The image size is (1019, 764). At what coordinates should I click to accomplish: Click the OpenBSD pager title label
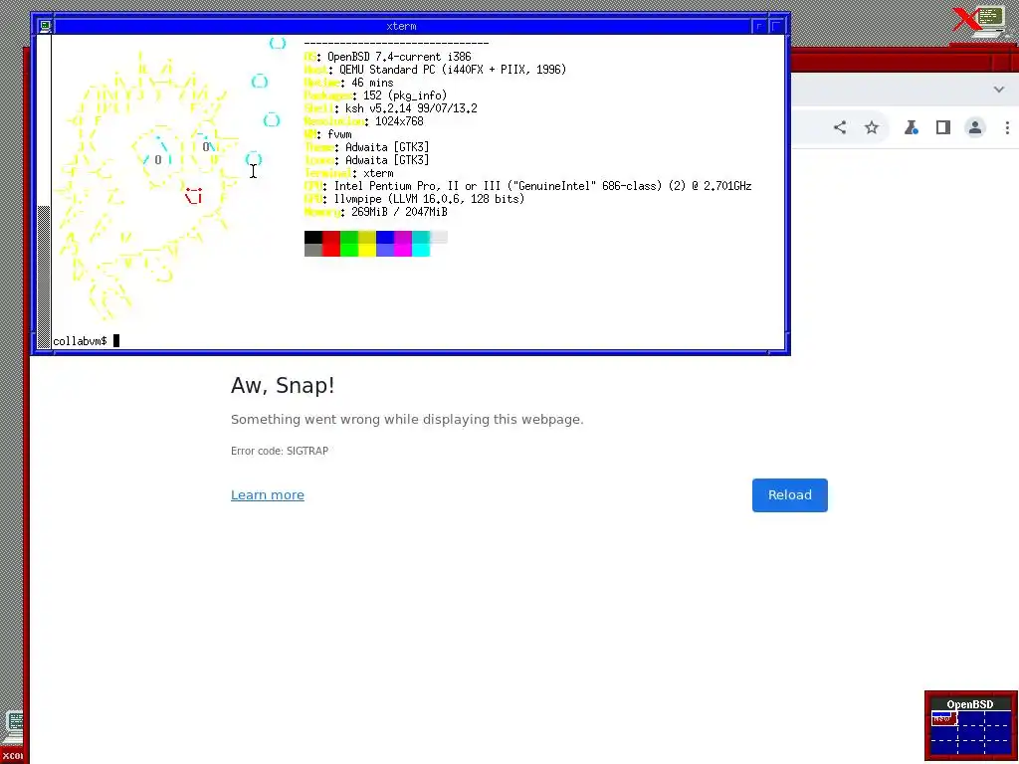pos(969,704)
